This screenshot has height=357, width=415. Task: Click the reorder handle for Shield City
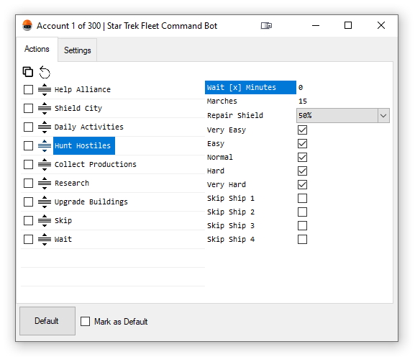(x=45, y=108)
